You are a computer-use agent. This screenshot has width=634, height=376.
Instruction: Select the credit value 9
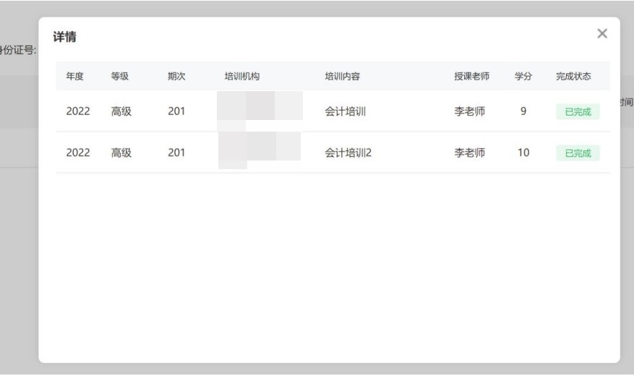[523, 112]
